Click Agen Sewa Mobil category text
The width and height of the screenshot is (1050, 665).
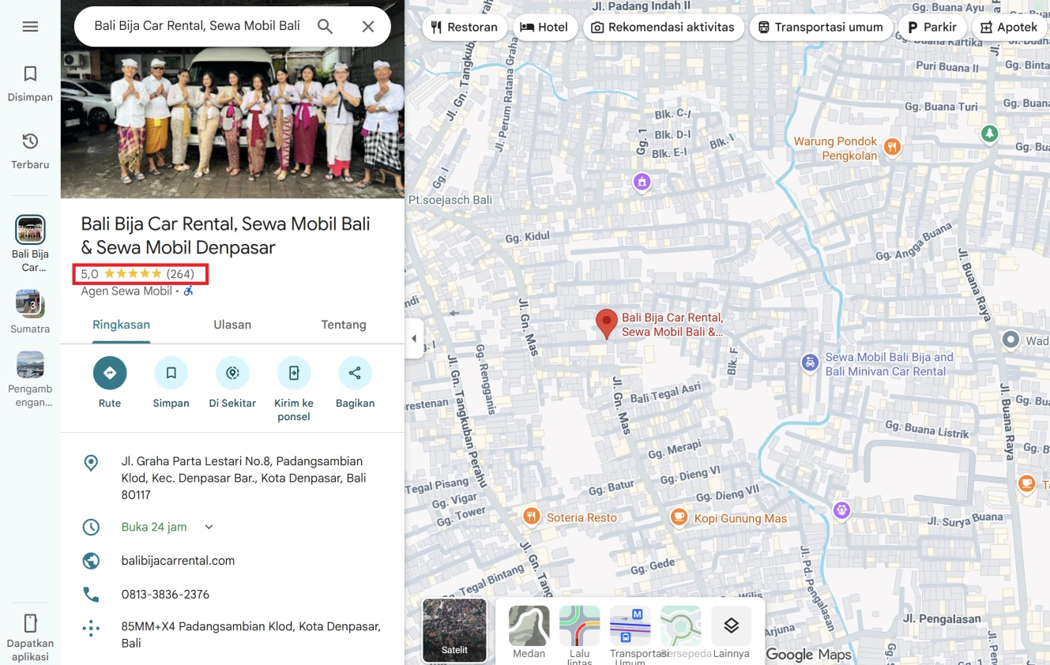[126, 291]
